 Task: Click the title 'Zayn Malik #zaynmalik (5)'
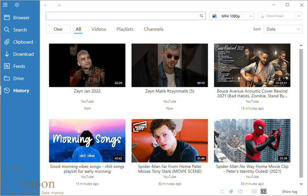pos(170,91)
